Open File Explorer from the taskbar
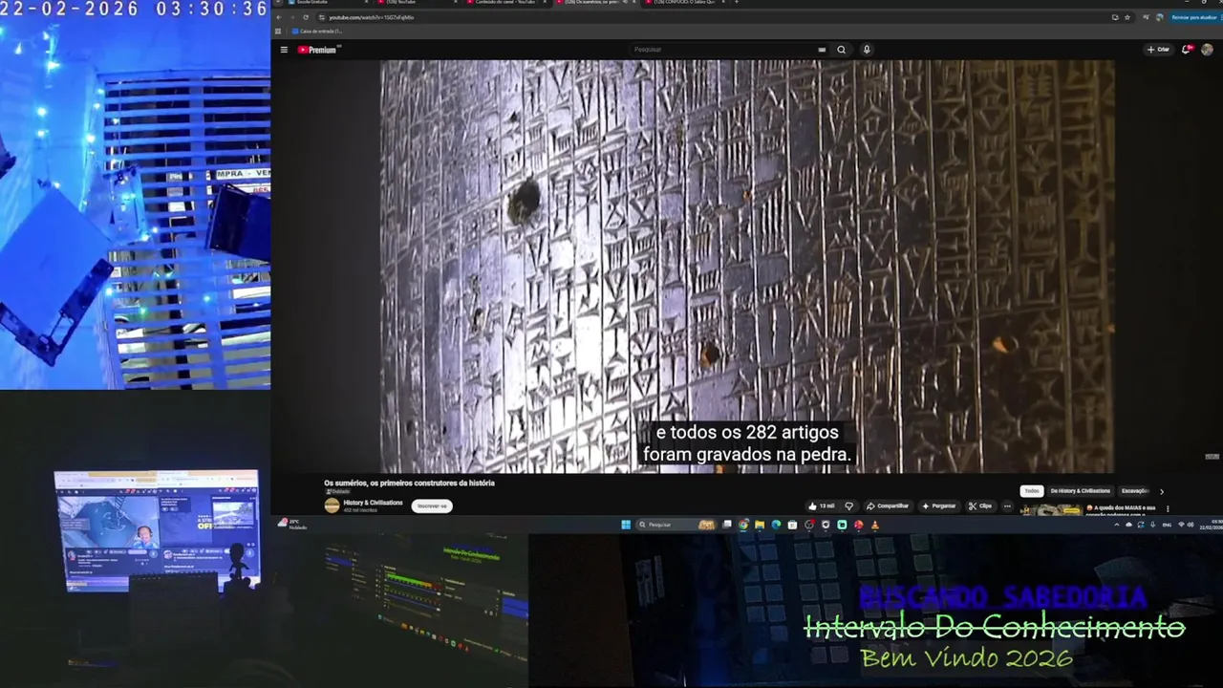This screenshot has width=1223, height=688. tap(760, 525)
